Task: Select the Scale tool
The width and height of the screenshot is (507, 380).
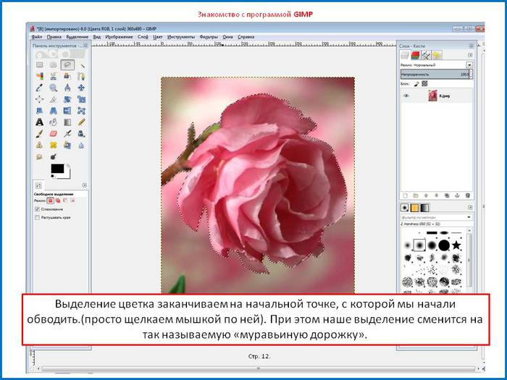Action: click(81, 99)
